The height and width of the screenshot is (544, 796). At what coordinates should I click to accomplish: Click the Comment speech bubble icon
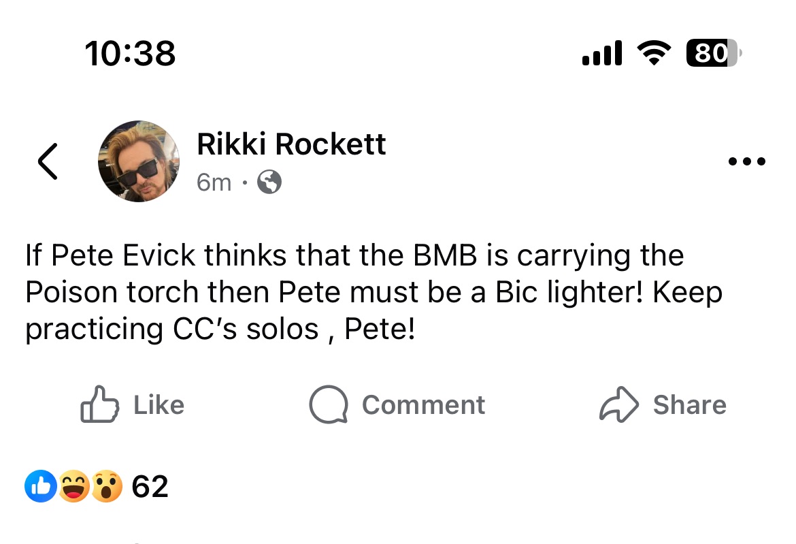tap(329, 405)
